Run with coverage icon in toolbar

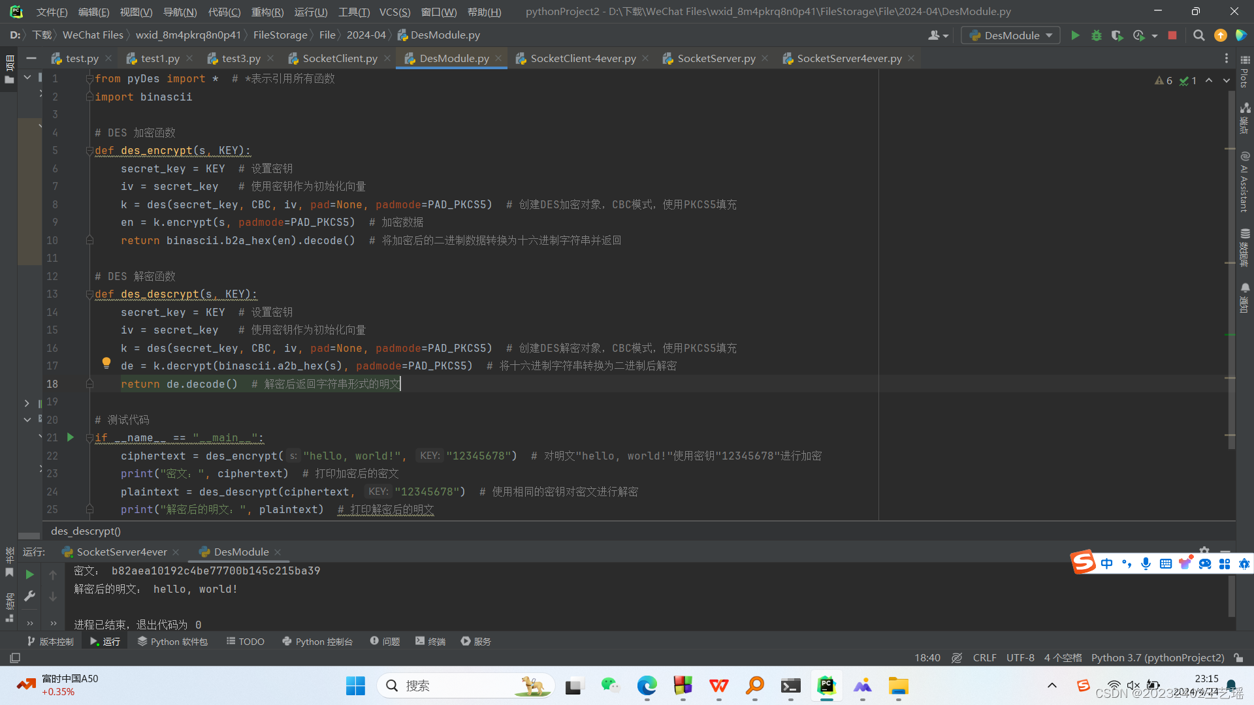click(1117, 35)
